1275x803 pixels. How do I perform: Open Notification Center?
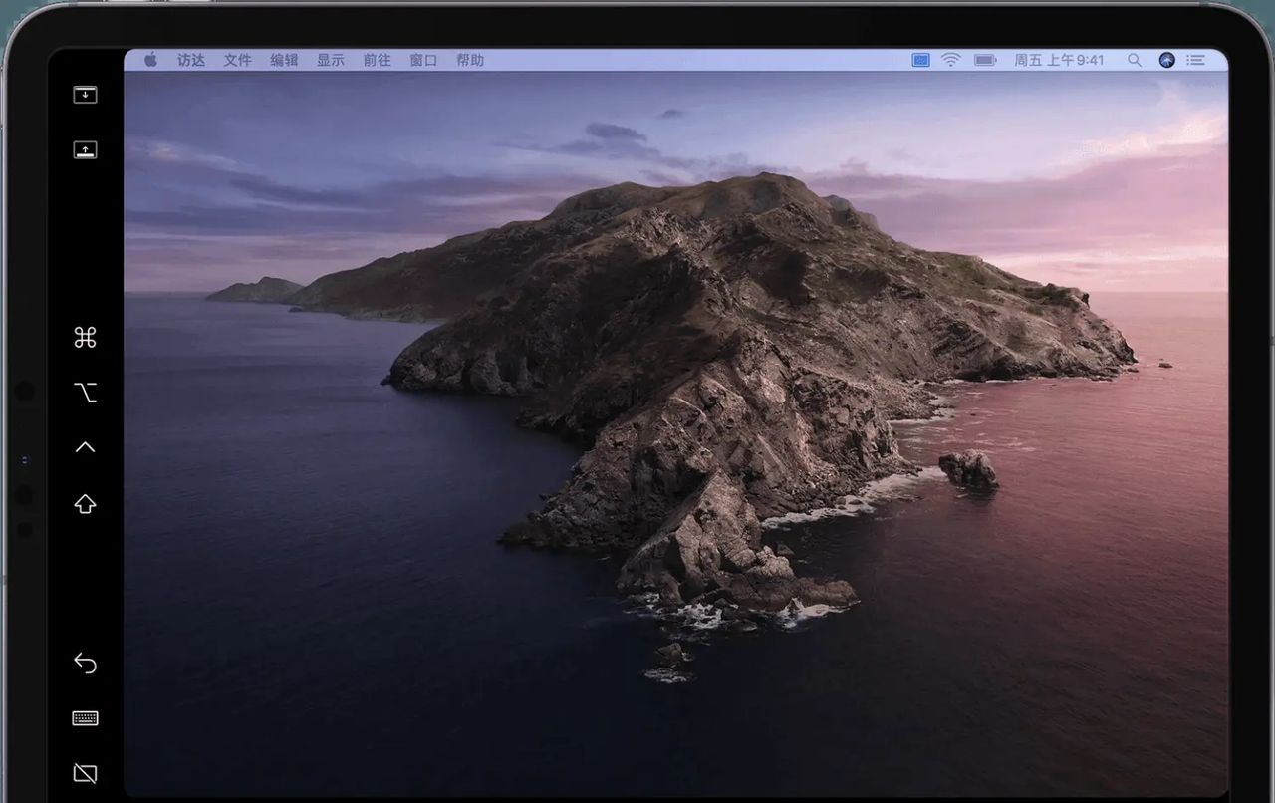pyautogui.click(x=1196, y=60)
